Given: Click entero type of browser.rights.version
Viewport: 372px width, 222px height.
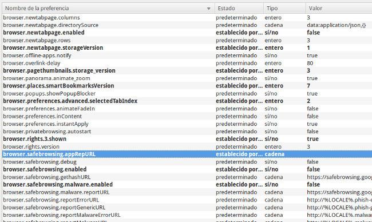Looking at the screenshot, I should click(273, 146).
